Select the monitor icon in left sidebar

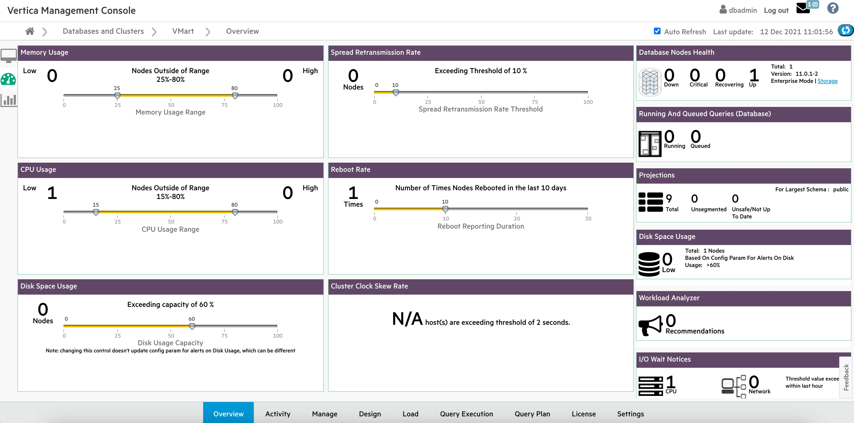[9, 56]
